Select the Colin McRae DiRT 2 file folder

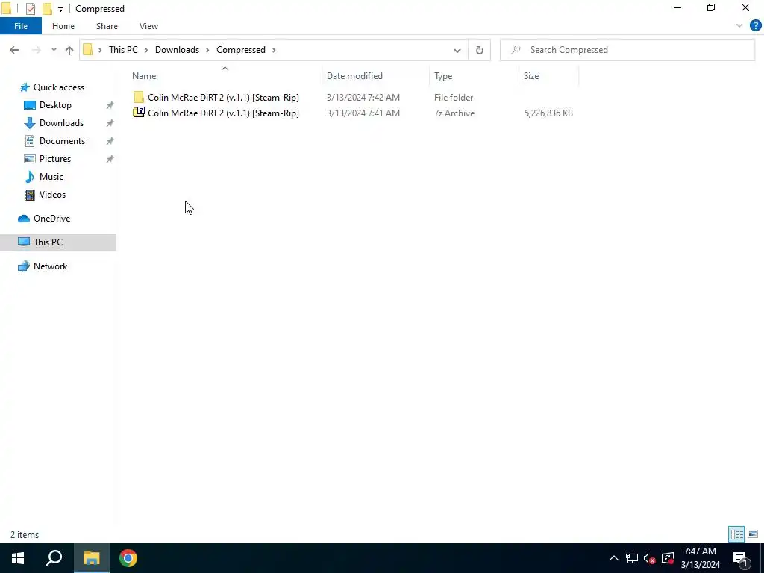(223, 98)
